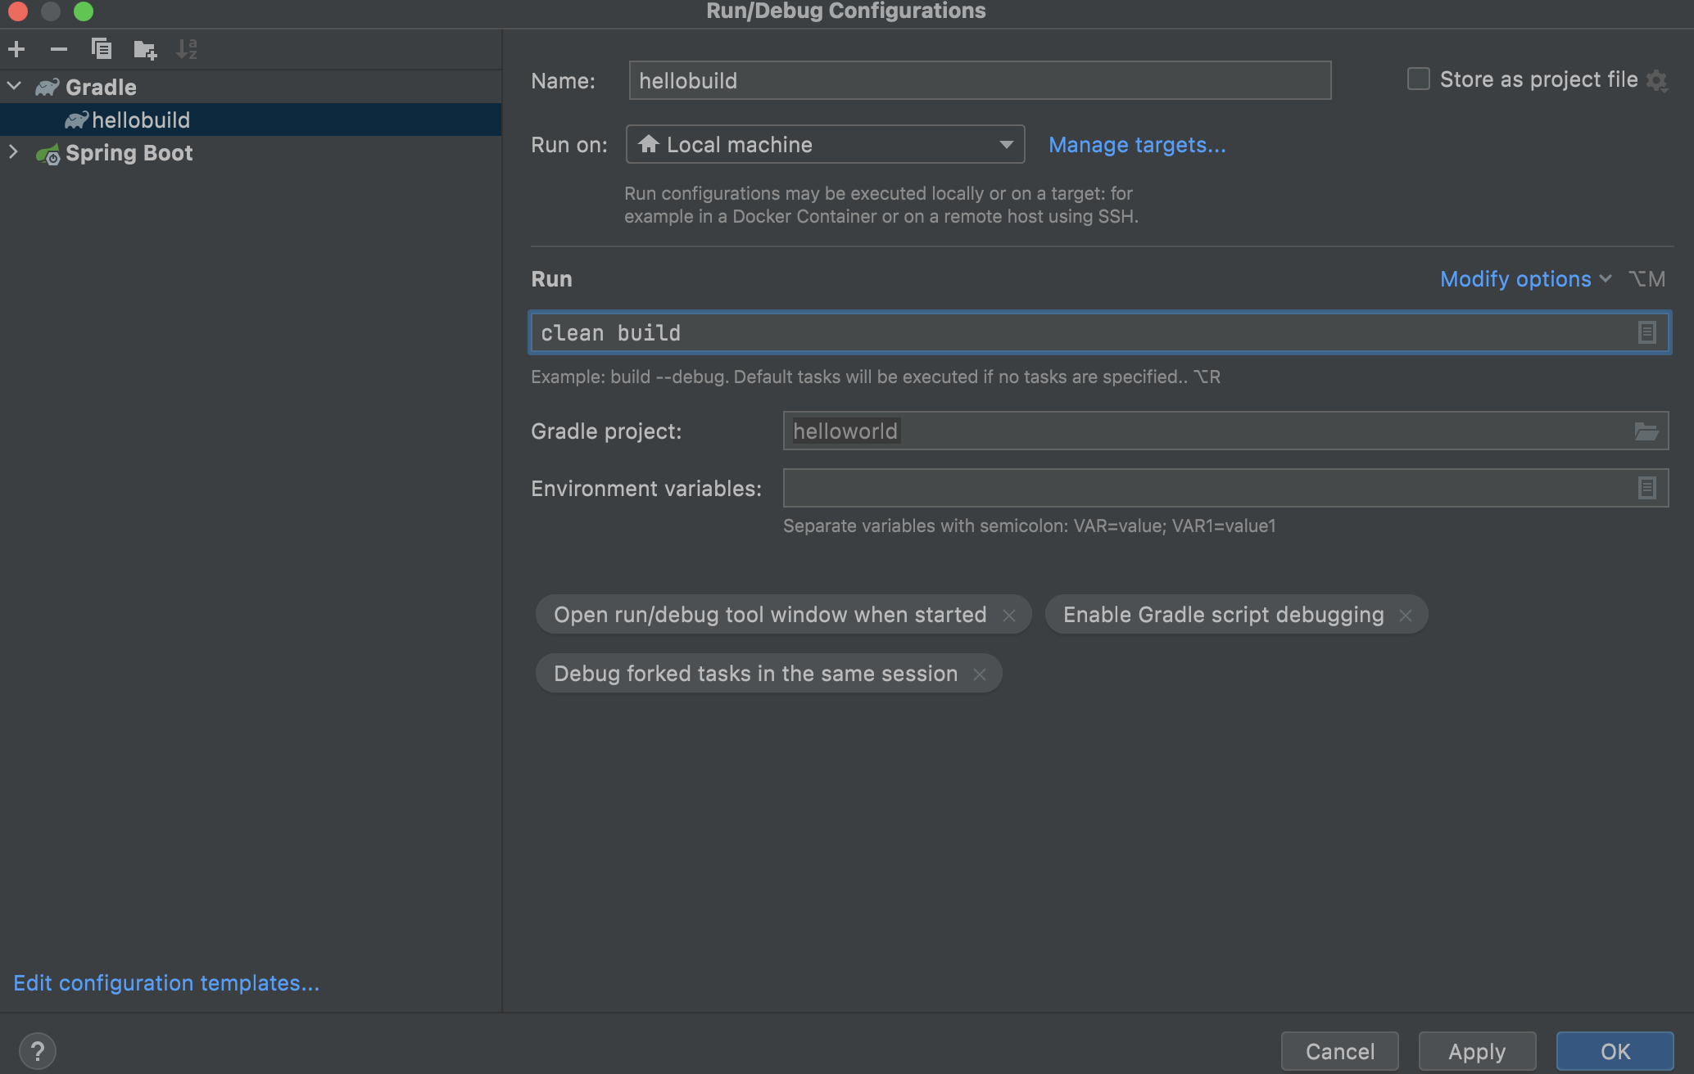Click the expand icon in tasks field
This screenshot has height=1074, width=1694.
[1646, 332]
